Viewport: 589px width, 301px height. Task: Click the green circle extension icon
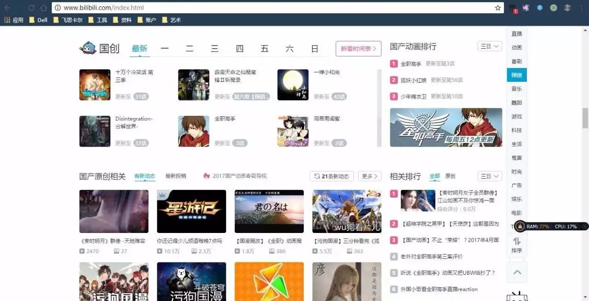[554, 8]
